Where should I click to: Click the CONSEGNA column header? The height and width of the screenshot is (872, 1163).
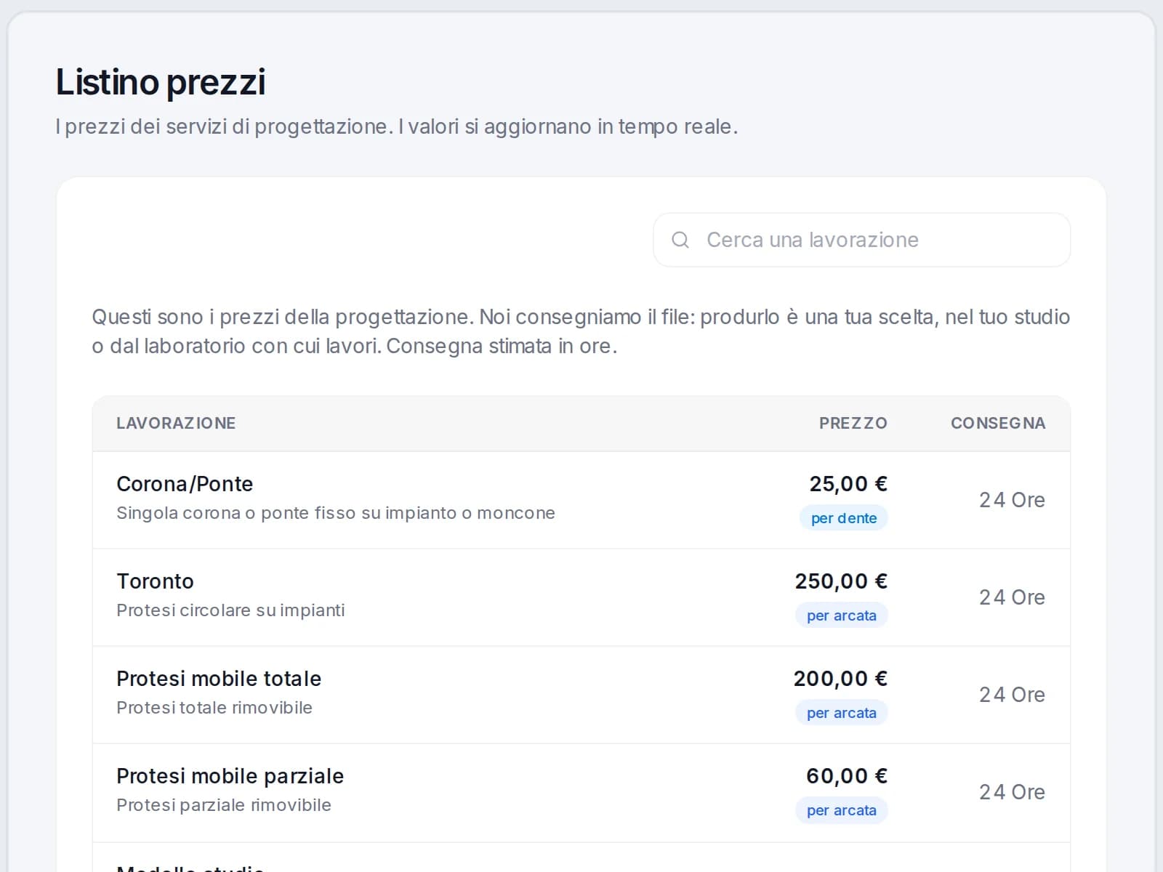coord(998,423)
